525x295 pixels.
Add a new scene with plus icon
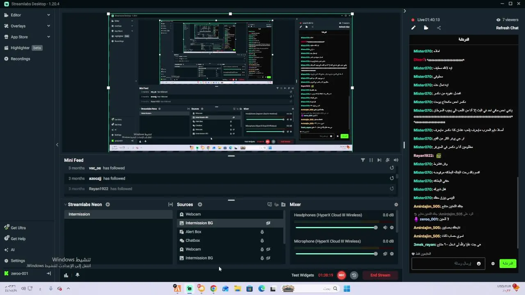tap(107, 204)
